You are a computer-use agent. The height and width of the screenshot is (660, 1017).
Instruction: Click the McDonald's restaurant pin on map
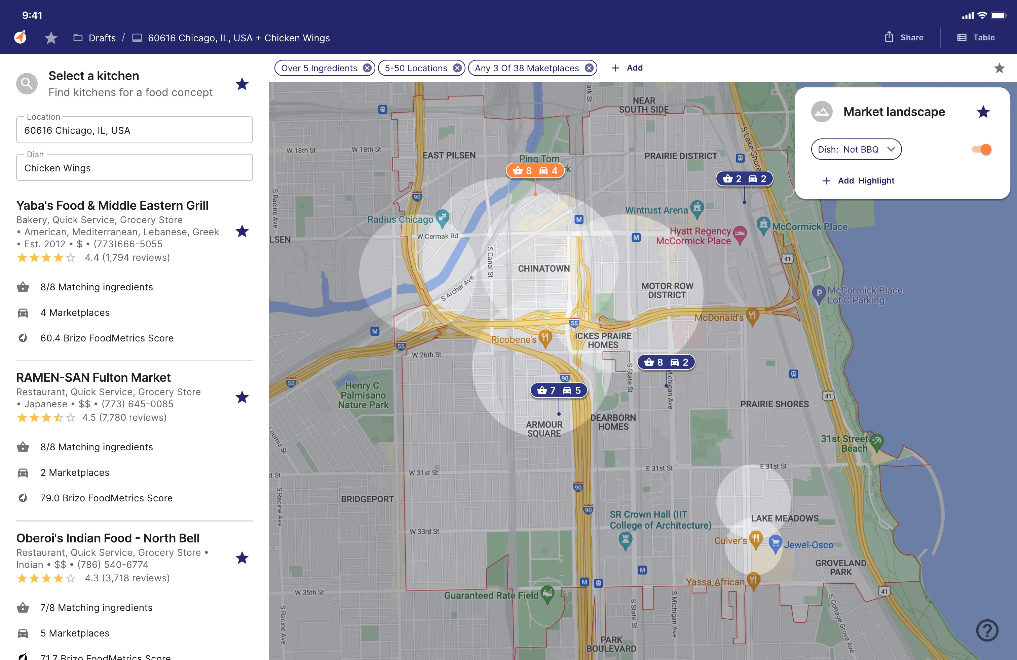[x=752, y=317]
